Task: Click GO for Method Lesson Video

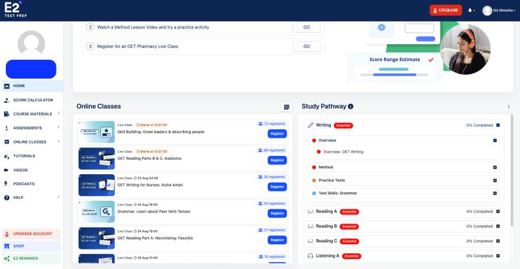Action: (306, 27)
